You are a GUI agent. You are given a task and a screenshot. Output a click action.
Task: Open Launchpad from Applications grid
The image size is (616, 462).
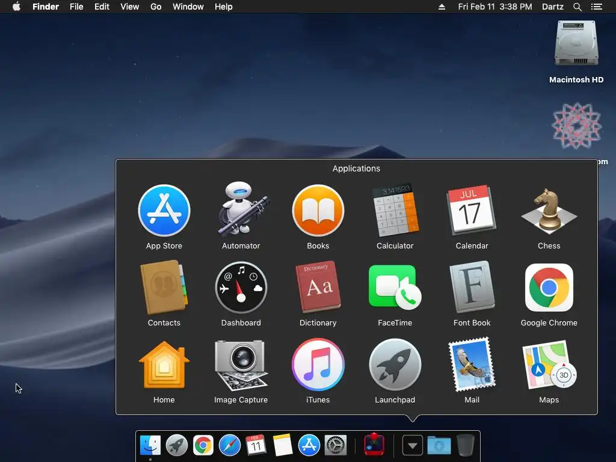(395, 365)
